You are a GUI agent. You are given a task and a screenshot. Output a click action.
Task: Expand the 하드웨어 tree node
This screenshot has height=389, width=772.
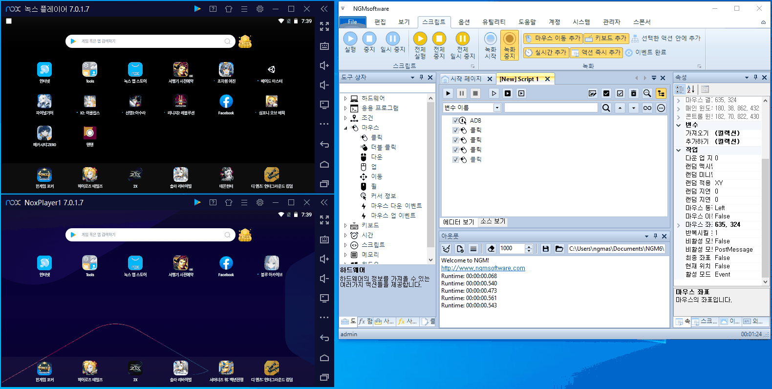[x=345, y=98]
